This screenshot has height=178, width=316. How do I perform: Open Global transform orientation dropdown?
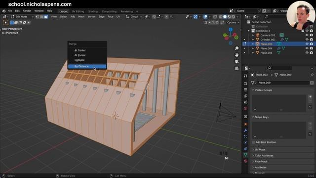134,17
